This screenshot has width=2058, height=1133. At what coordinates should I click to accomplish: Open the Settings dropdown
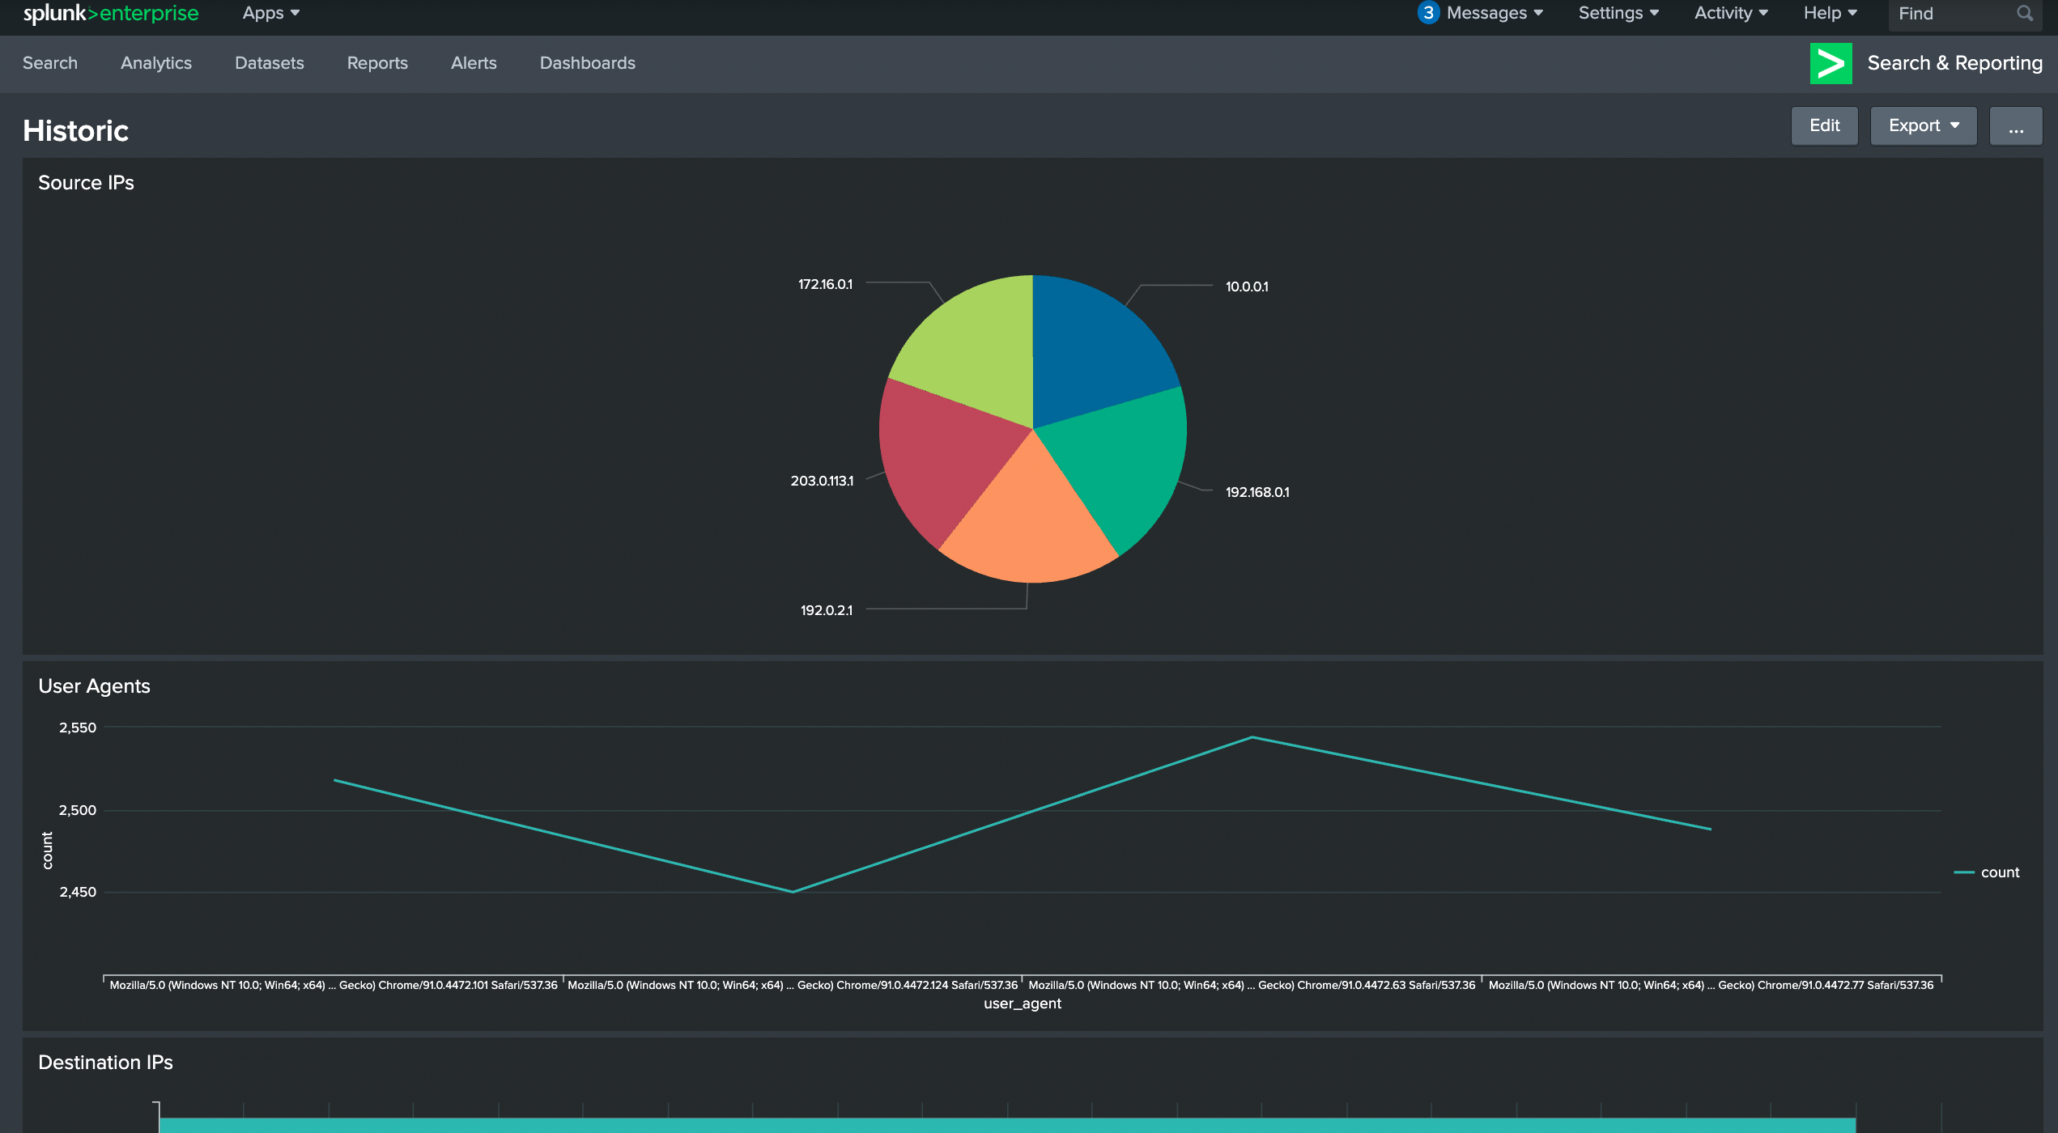point(1618,13)
